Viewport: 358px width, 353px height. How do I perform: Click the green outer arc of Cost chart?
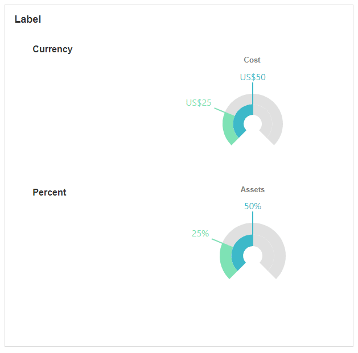click(229, 130)
